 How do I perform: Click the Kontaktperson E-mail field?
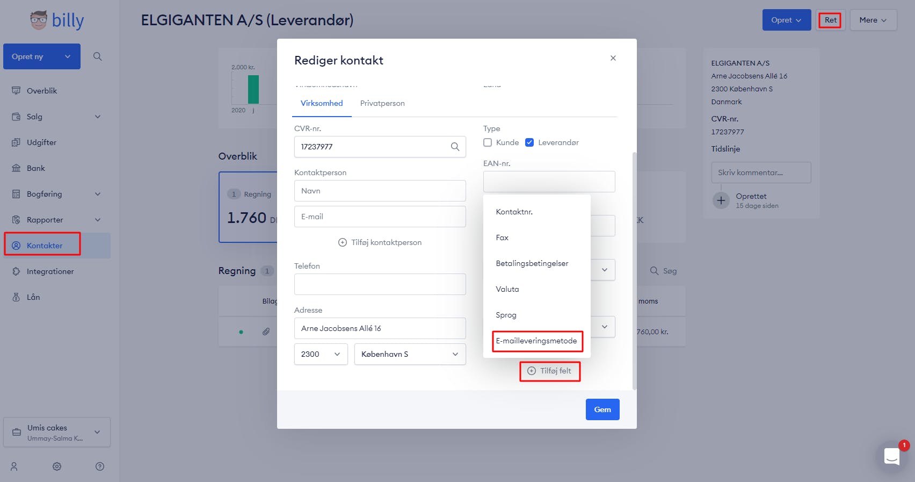click(x=380, y=217)
